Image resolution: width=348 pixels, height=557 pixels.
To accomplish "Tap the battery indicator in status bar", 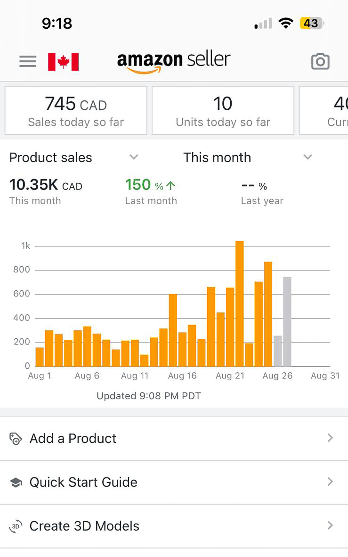I will (x=311, y=24).
